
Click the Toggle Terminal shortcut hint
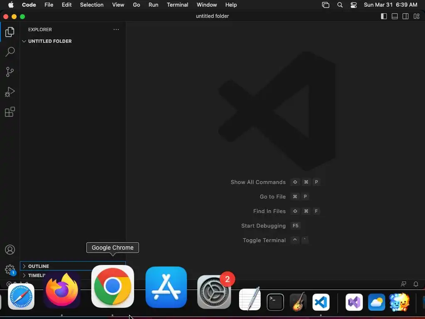276,240
